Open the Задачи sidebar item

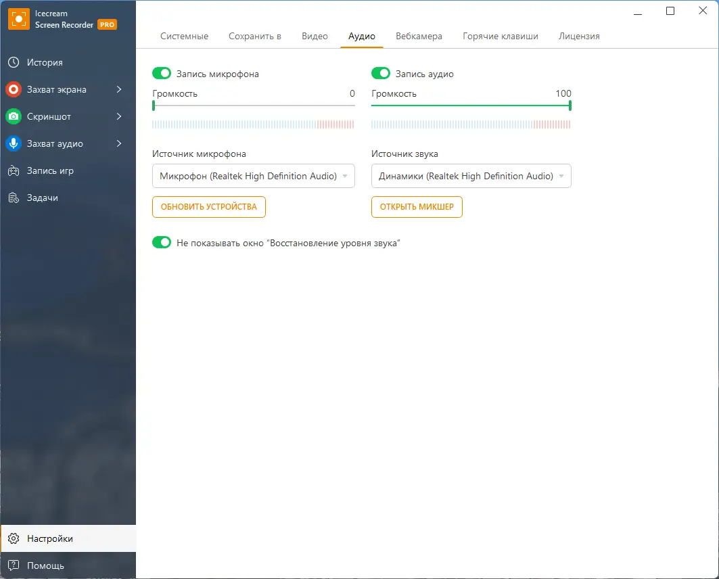click(x=68, y=198)
